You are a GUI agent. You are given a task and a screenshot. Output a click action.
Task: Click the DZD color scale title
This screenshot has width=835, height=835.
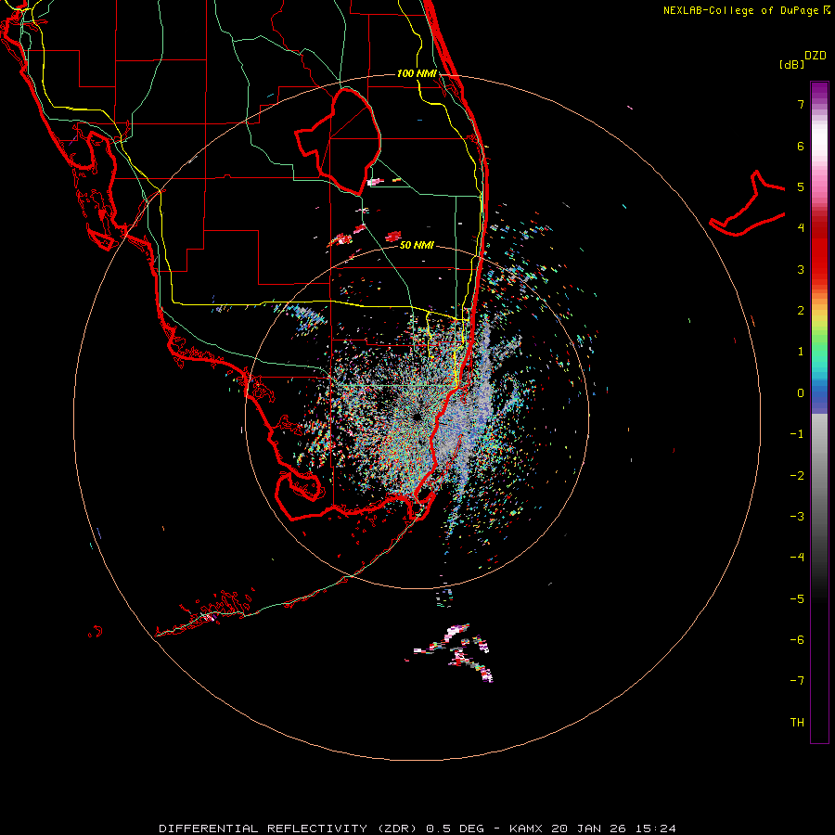pyautogui.click(x=816, y=56)
